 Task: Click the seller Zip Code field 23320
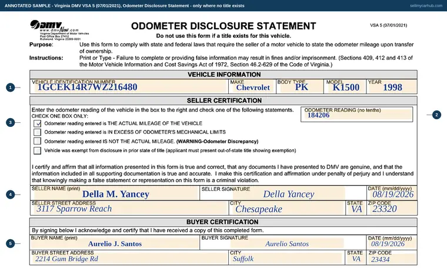pos(392,208)
